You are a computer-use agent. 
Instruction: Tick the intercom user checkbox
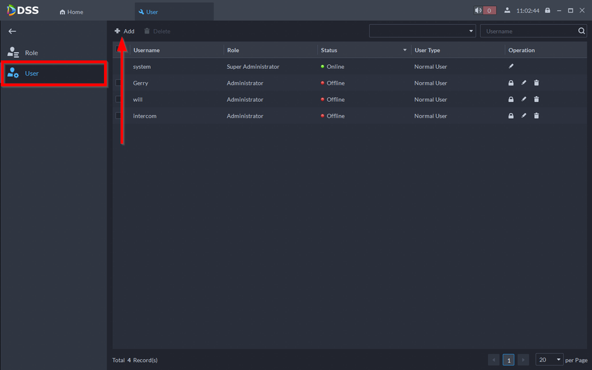tap(118, 116)
